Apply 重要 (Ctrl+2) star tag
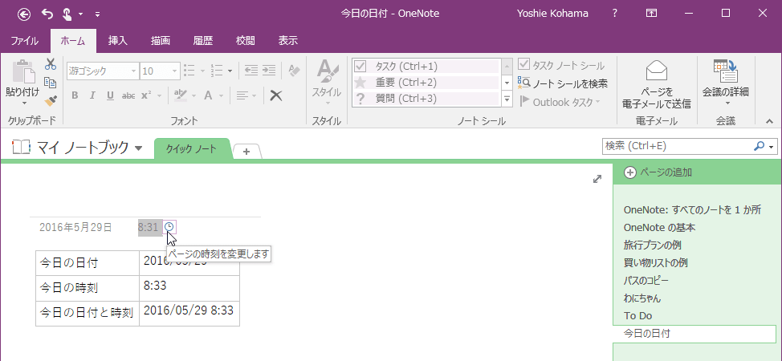Image resolution: width=782 pixels, height=361 pixels. (426, 83)
